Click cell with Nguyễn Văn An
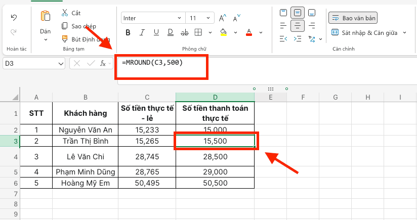This screenshot has width=417, height=220. pyautogui.click(x=86, y=130)
